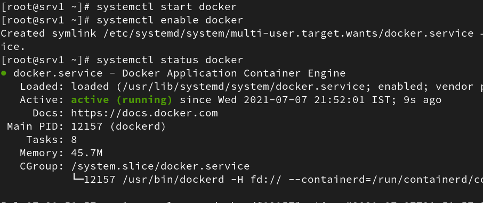Click the 'Docker Application Container Engine' description
Screen dimensions: 483x203
tap(234, 73)
